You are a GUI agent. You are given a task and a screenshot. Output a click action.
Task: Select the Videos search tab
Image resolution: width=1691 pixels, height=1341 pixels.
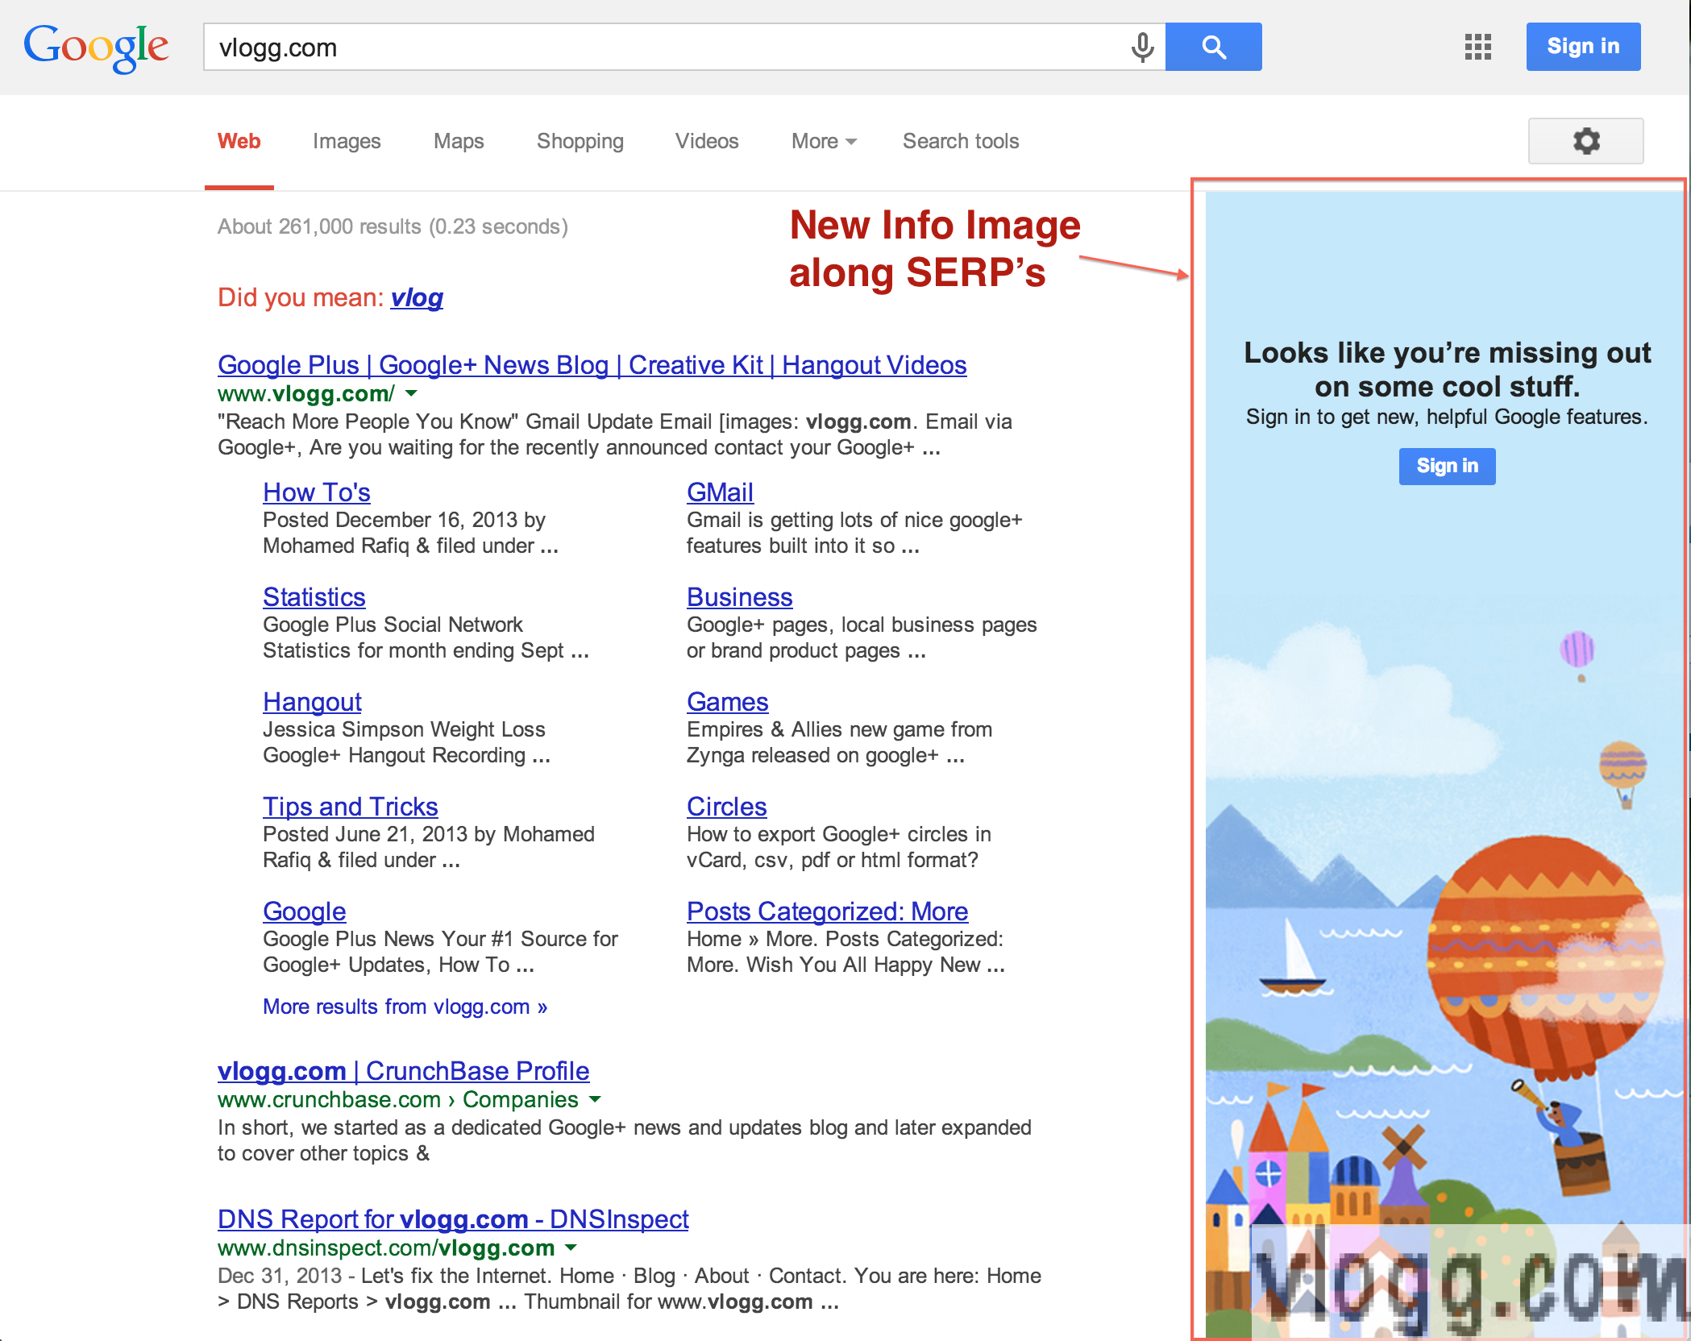coord(708,141)
